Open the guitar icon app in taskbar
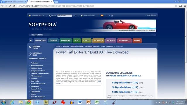The height and width of the screenshot is (105, 187). click(x=114, y=102)
